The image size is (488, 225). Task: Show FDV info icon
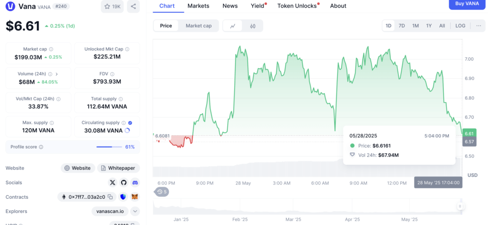pyautogui.click(x=112, y=74)
